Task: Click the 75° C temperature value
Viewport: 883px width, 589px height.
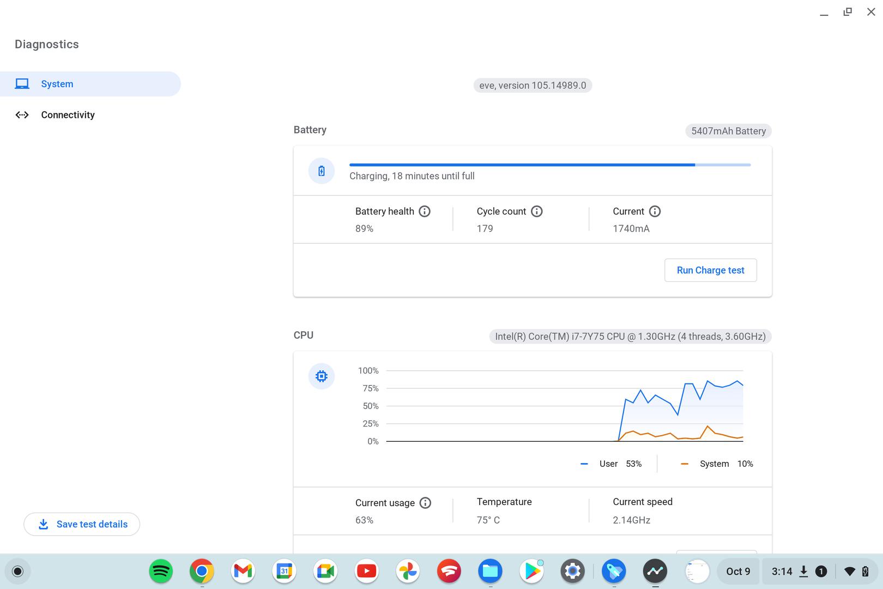Action: (488, 520)
